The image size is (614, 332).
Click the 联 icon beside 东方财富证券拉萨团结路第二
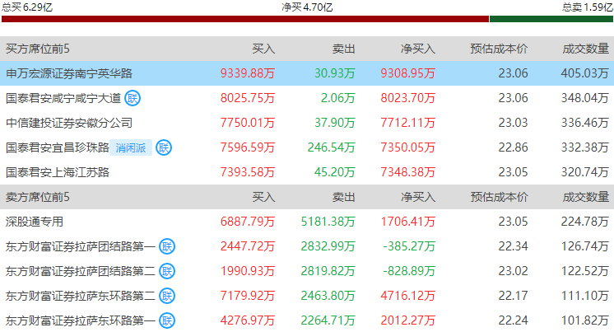[167, 271]
